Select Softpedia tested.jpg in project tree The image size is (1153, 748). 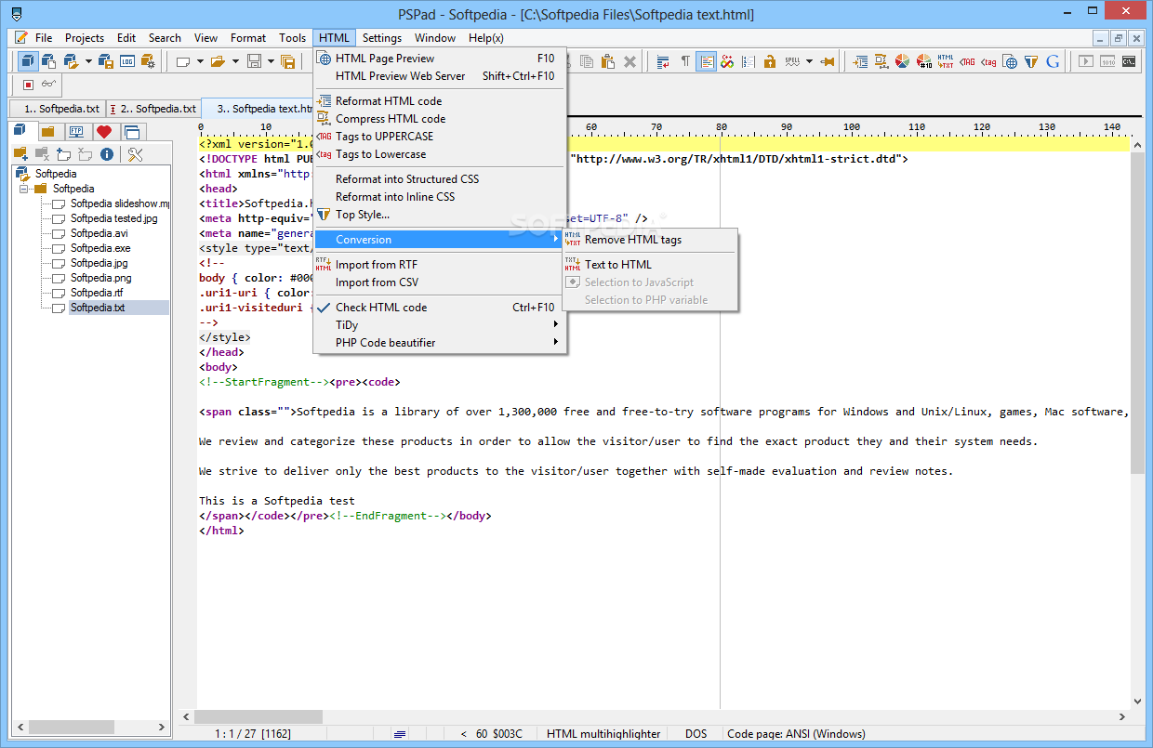[114, 218]
